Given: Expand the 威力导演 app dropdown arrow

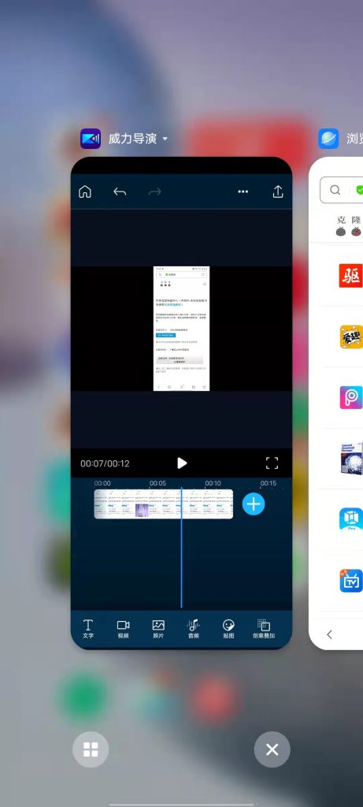Looking at the screenshot, I should click(165, 139).
